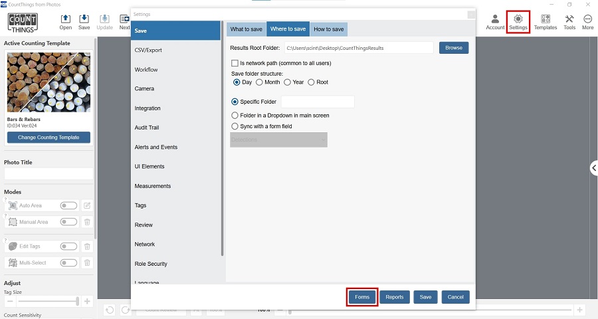
Task: Switch to the 'What to save' tab
Action: [x=246, y=29]
